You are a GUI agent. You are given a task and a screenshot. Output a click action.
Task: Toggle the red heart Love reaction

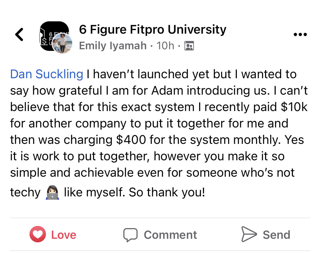[38, 234]
